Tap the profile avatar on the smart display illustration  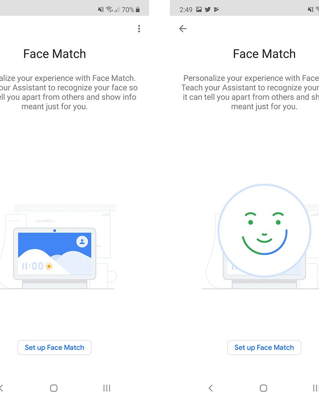click(x=82, y=241)
